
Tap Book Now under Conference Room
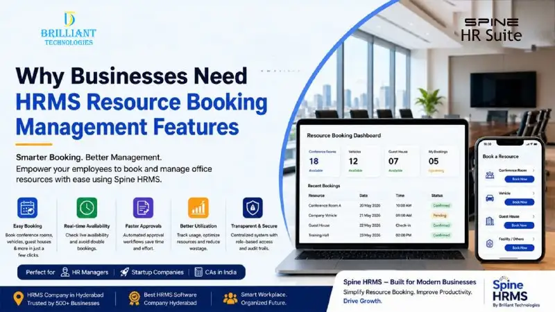[519, 180]
